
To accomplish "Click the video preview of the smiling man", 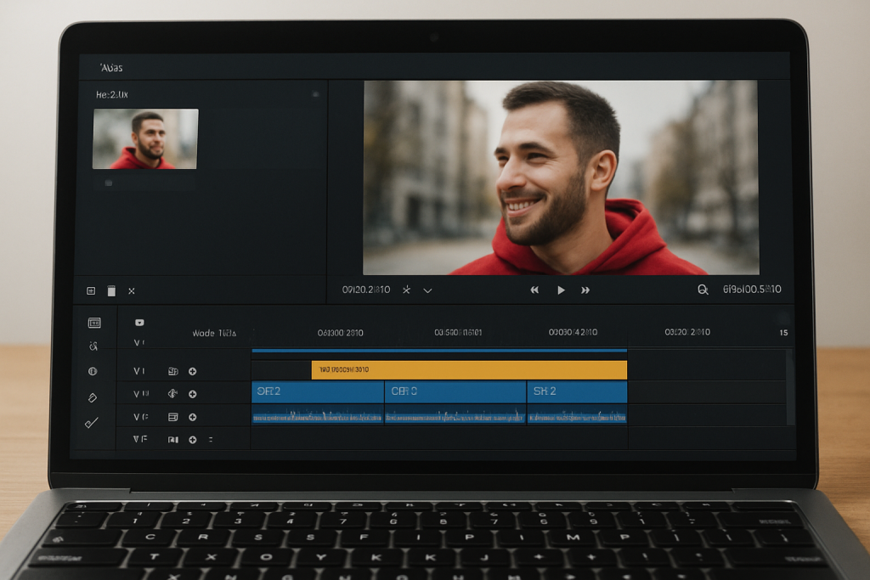I will point(561,177).
